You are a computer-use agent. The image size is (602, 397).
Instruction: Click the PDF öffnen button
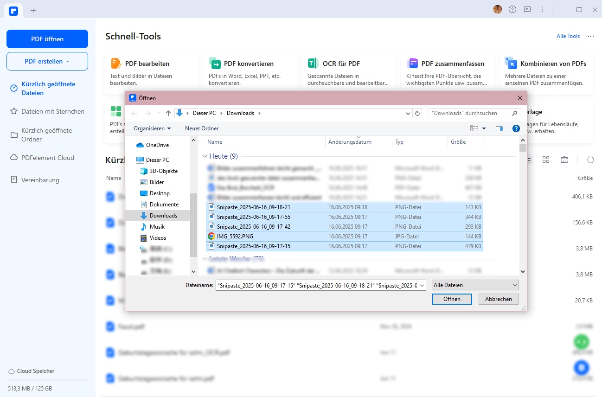(47, 39)
